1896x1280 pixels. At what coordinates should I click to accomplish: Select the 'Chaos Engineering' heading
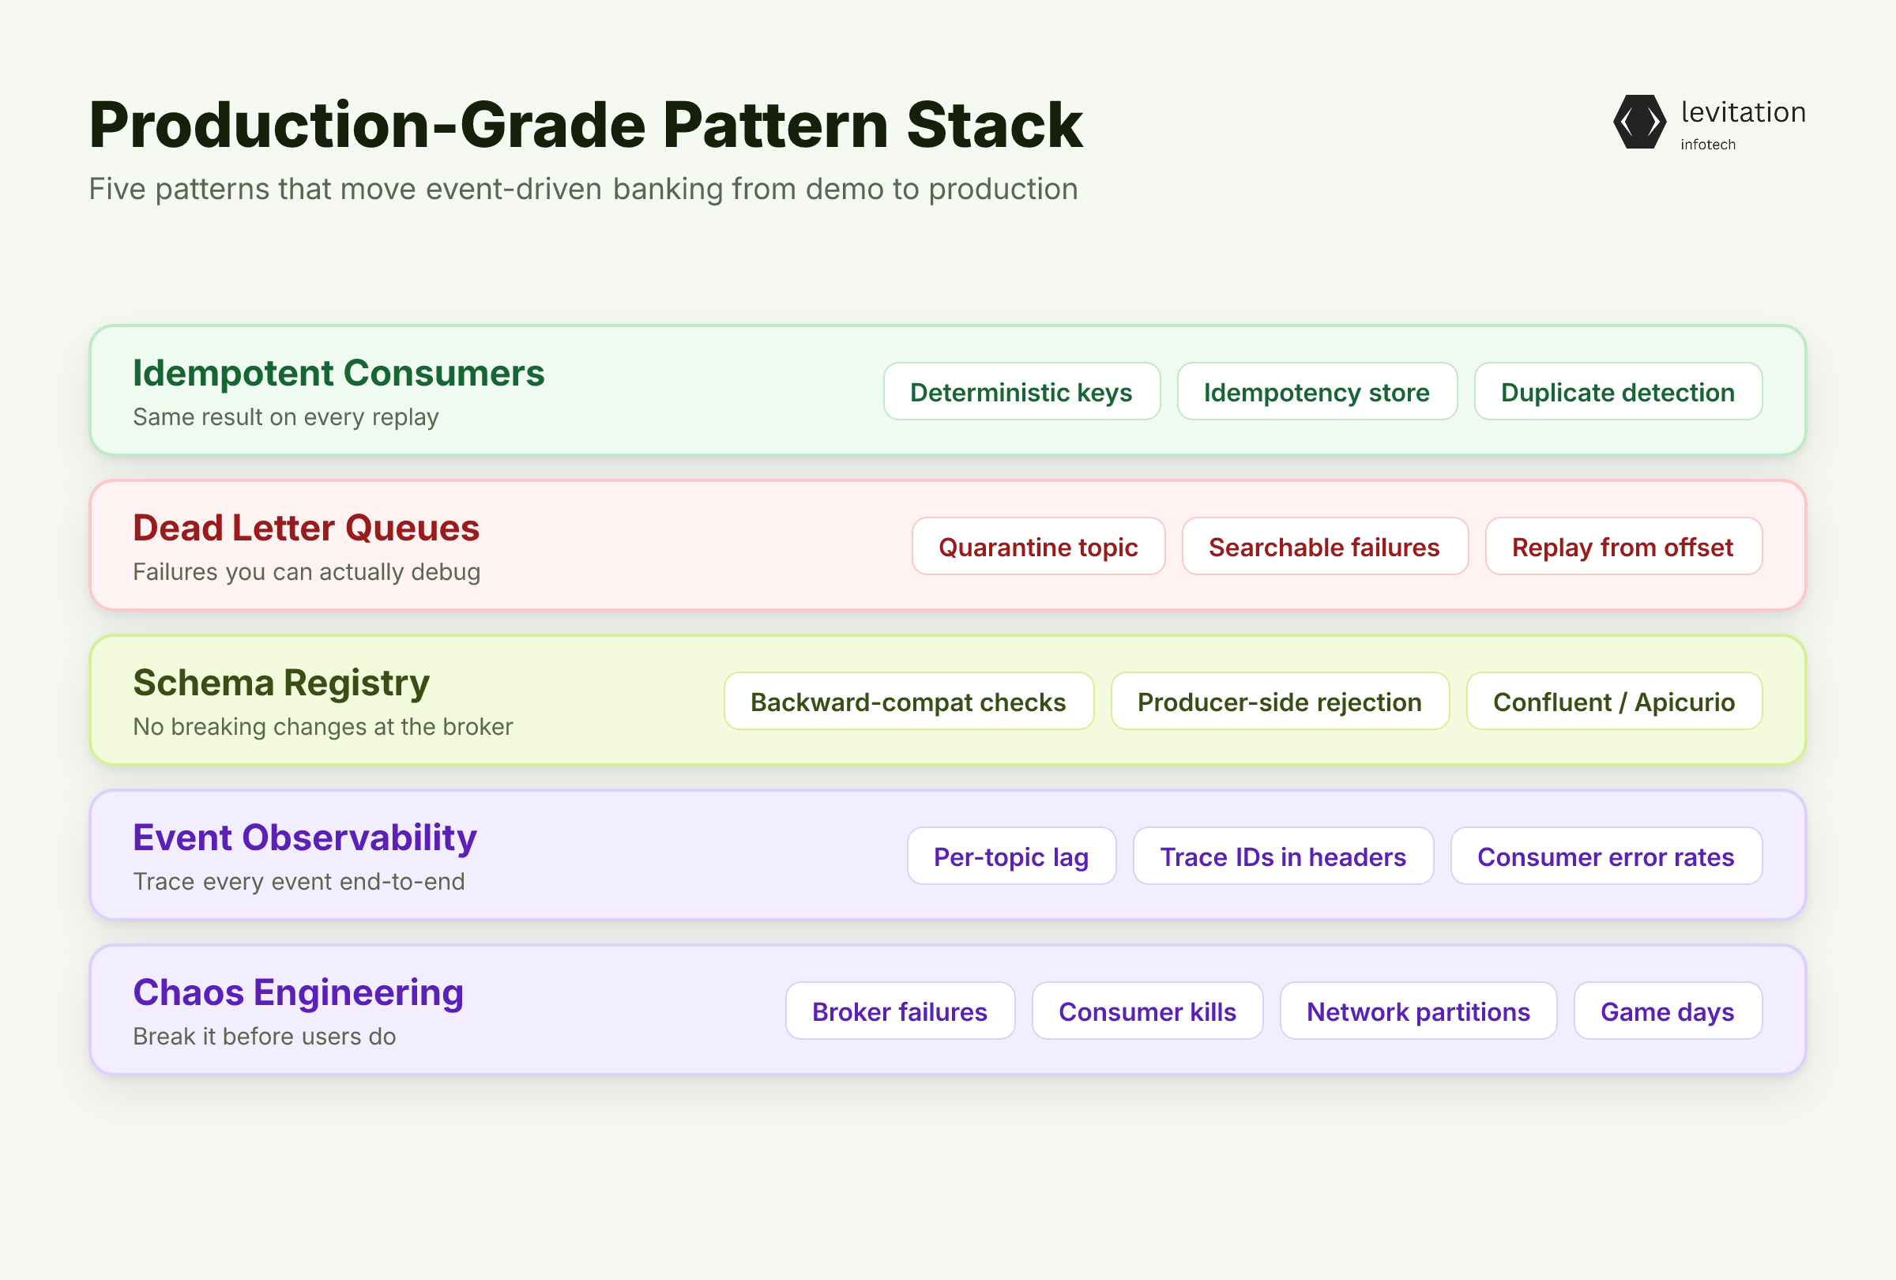tap(299, 994)
